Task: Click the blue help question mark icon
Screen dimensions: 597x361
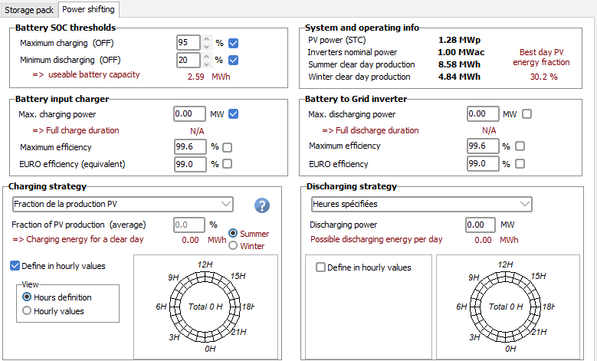Action: 263,205
